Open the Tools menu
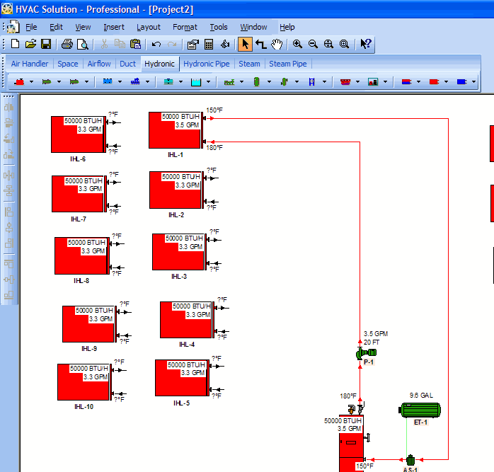 [x=219, y=27]
